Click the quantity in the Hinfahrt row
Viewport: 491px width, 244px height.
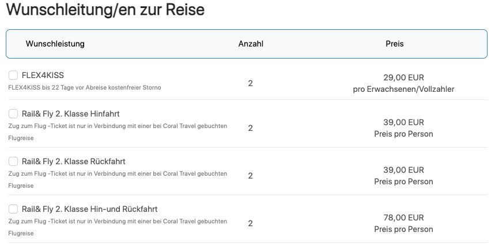pos(251,128)
